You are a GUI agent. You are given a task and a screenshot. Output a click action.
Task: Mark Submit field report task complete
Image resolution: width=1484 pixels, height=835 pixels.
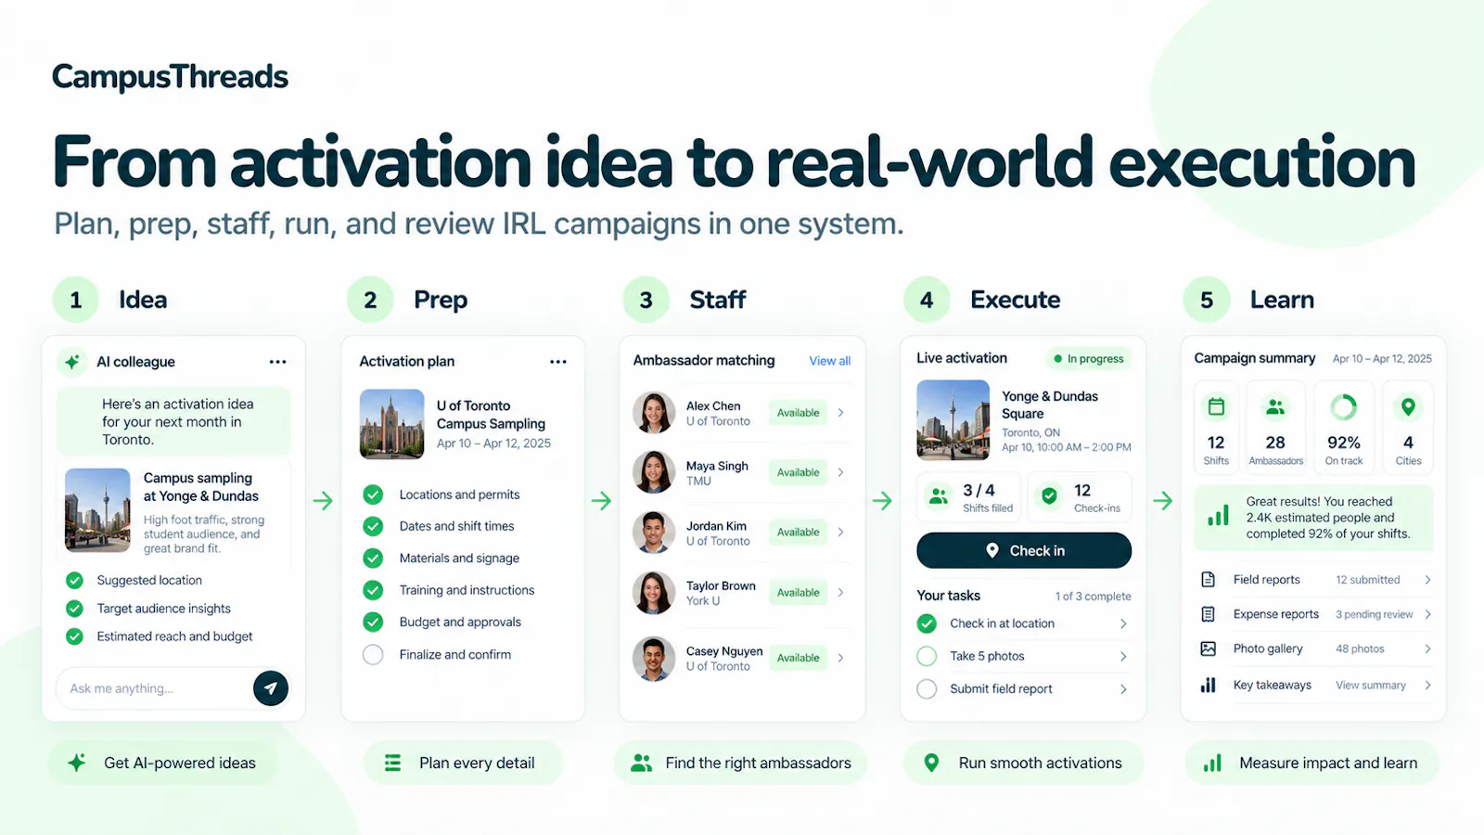927,689
